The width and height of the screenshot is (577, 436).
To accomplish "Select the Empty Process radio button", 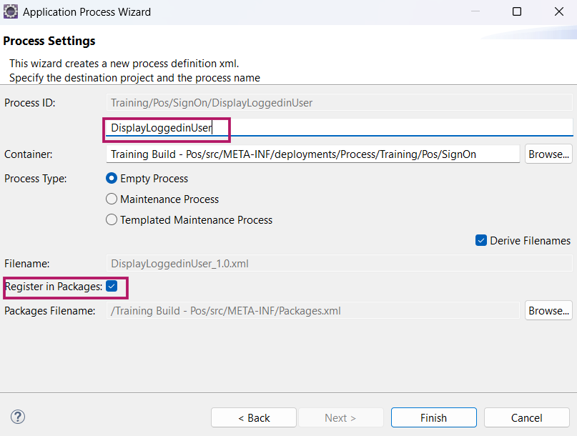I will [x=112, y=179].
